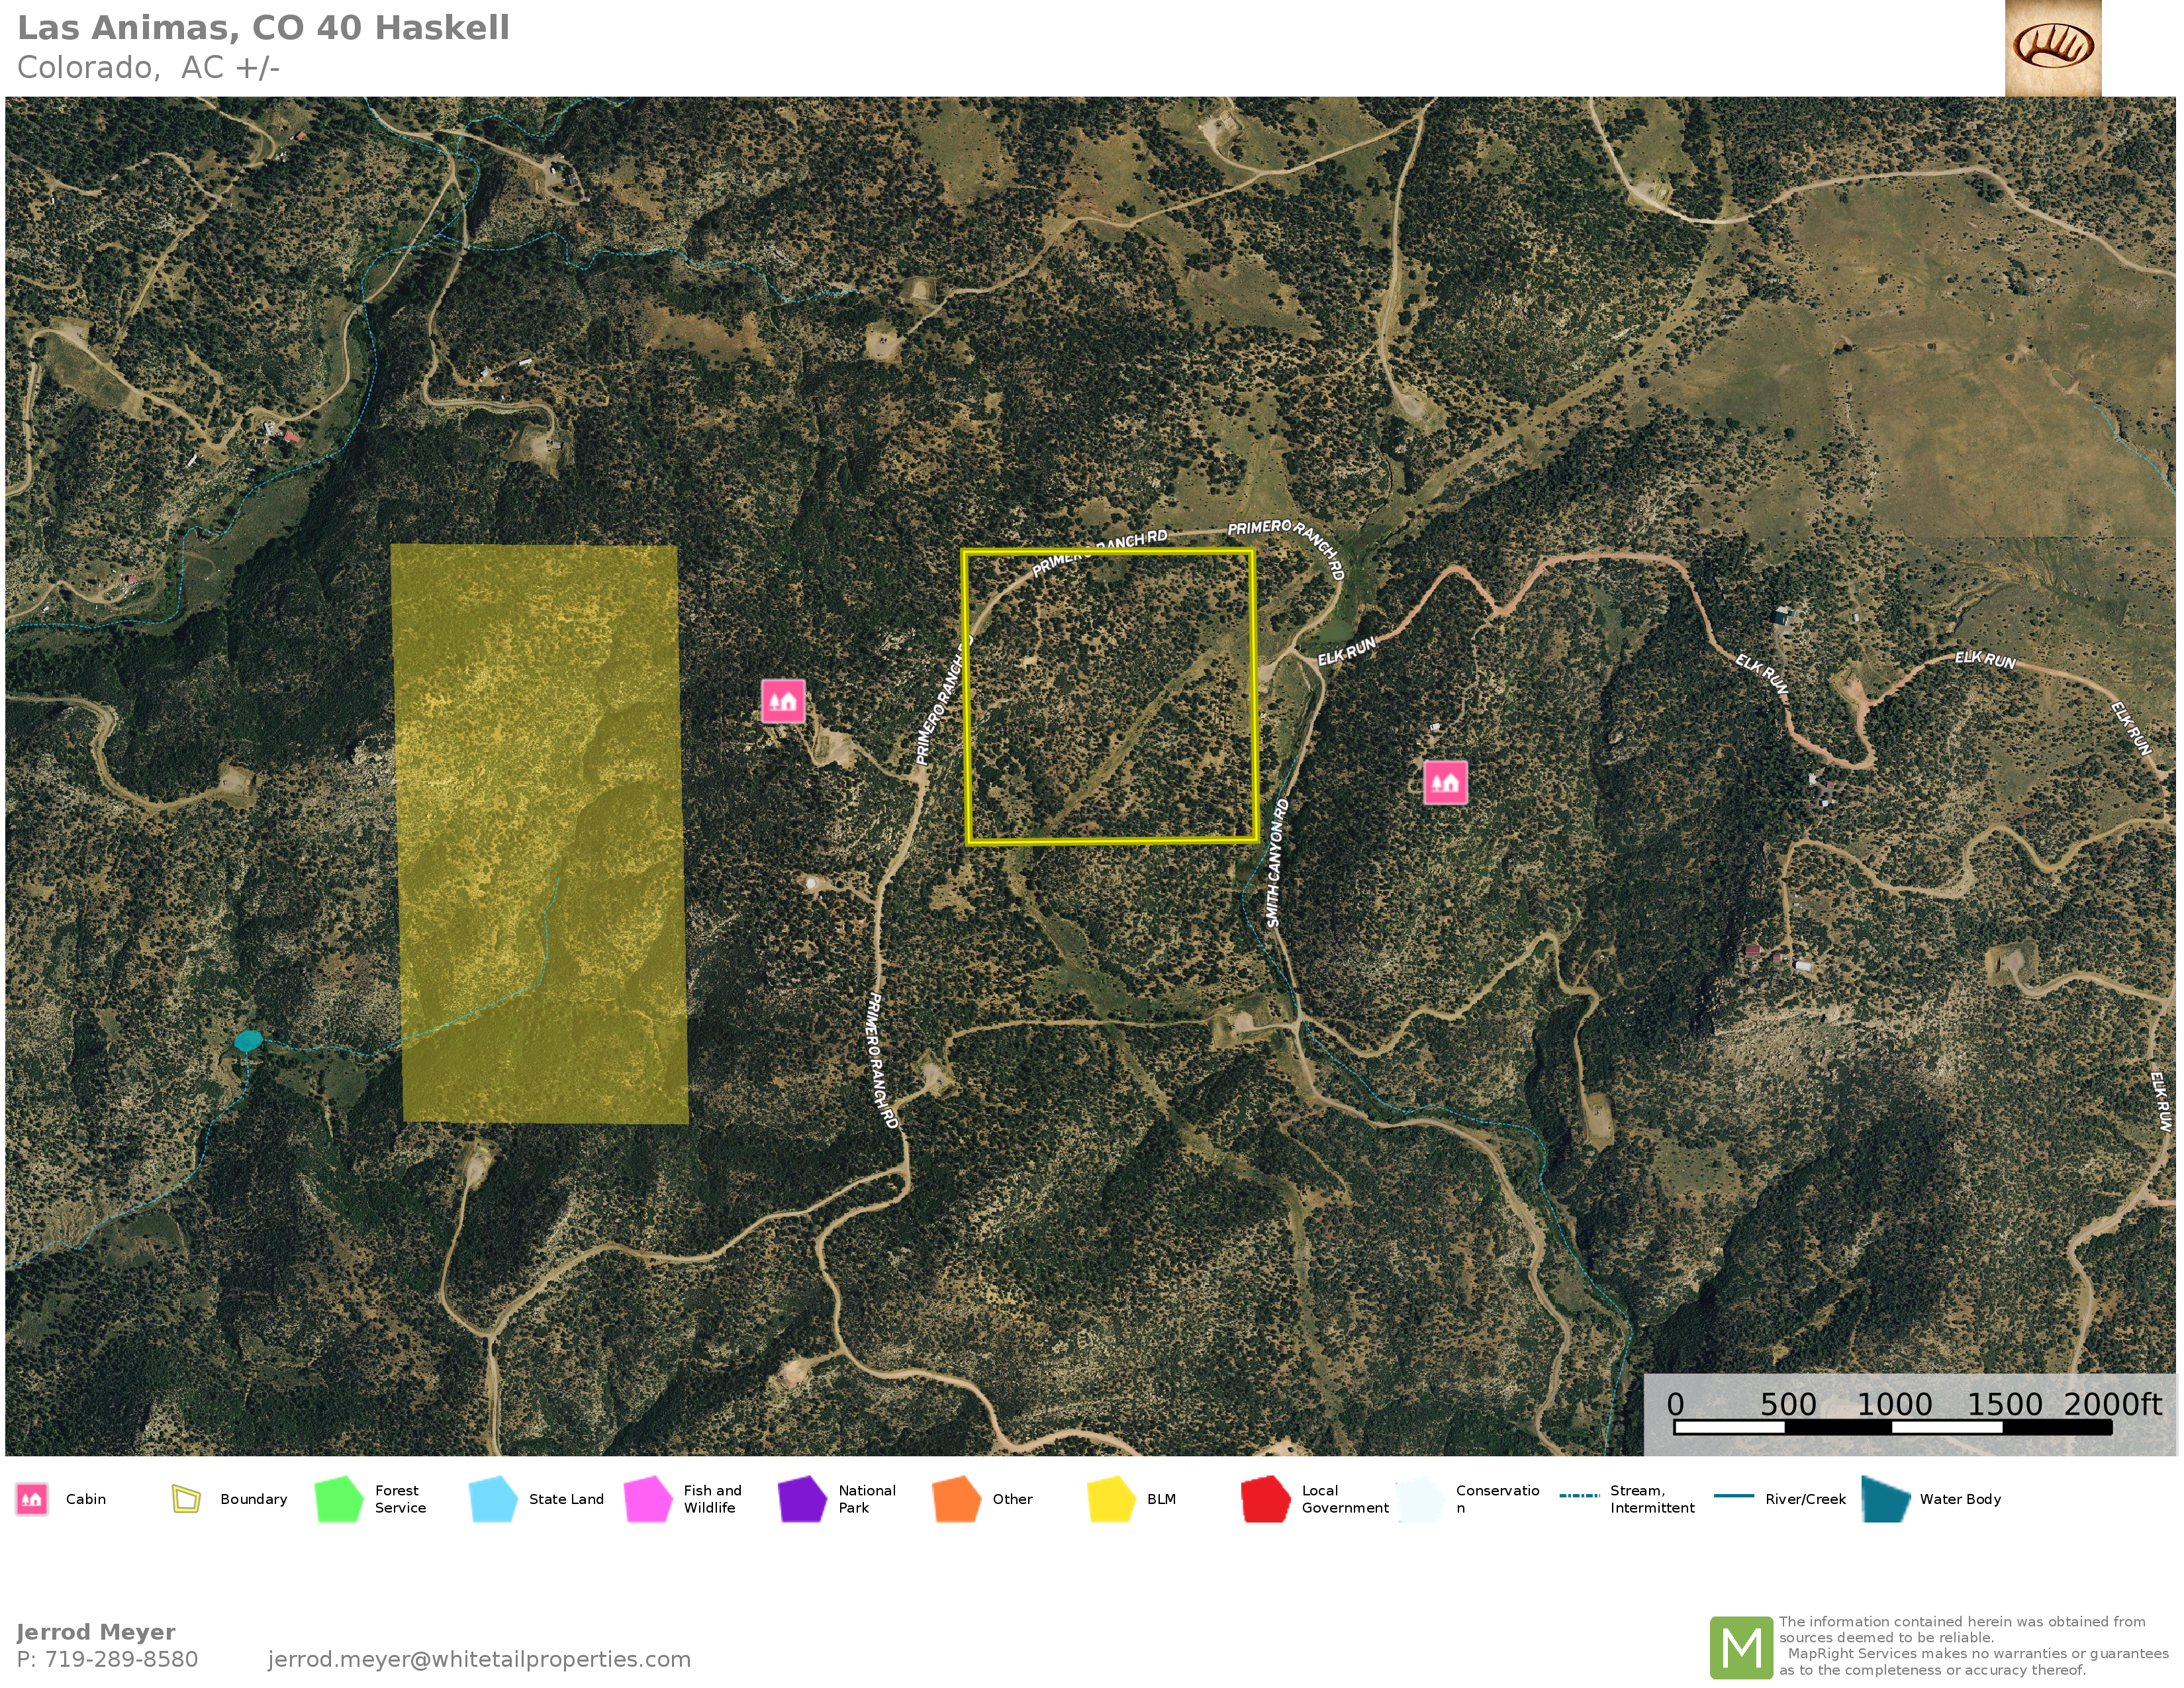Click the cabin marker east of Smith Canyon Rd
Screen dimensions: 2184x1688
point(1445,782)
